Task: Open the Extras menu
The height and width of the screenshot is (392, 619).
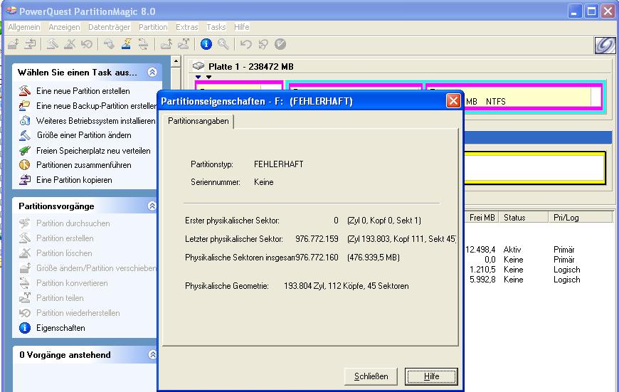Action: click(186, 27)
